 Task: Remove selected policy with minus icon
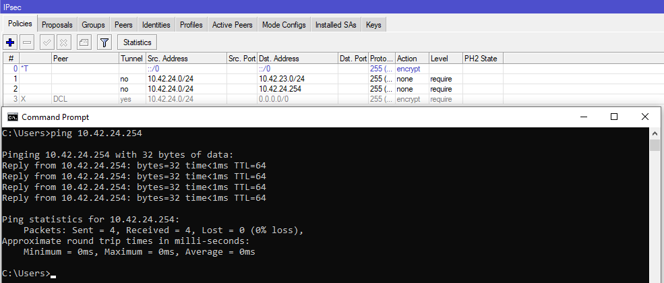coord(27,42)
